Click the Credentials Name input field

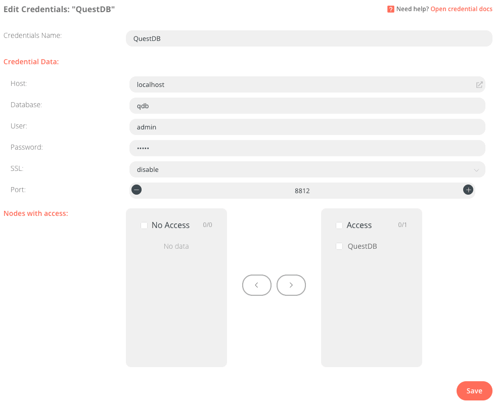coord(308,38)
